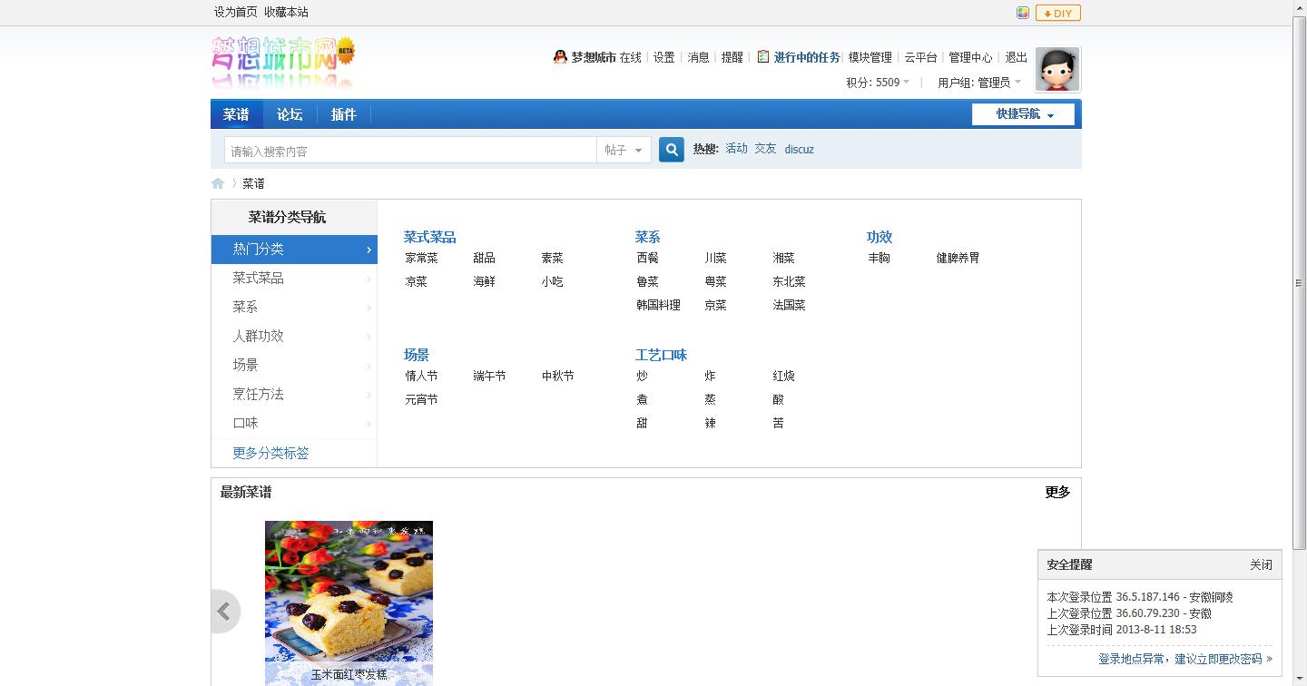1307x686 pixels.
Task: Select the 菜谱 navigation tab
Action: click(x=236, y=114)
